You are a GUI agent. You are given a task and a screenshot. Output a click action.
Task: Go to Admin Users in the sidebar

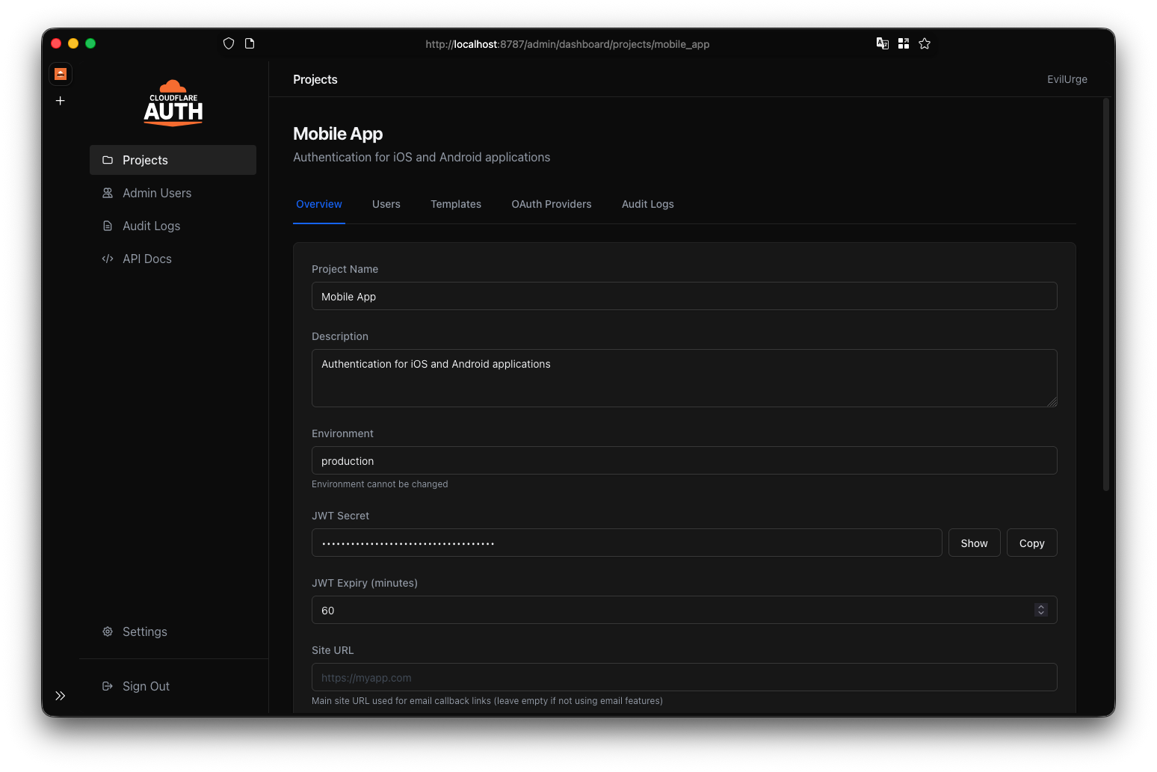(x=173, y=193)
